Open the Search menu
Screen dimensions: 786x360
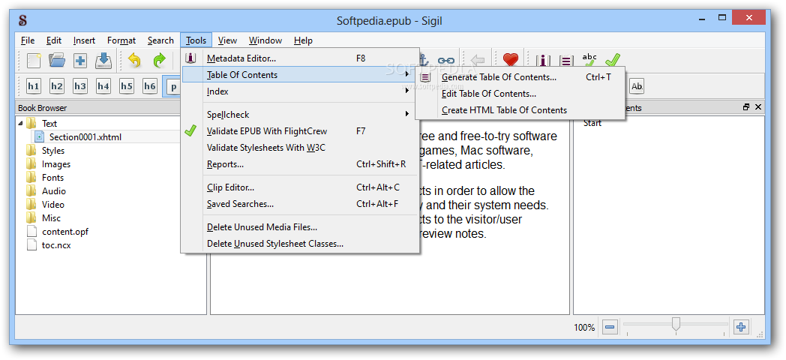point(160,40)
